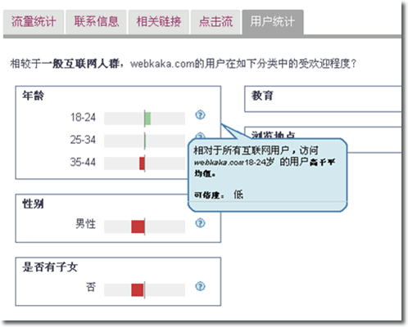This screenshot has width=408, height=327.
Task: Click help icon next to 否 children bar
Action: [x=200, y=286]
